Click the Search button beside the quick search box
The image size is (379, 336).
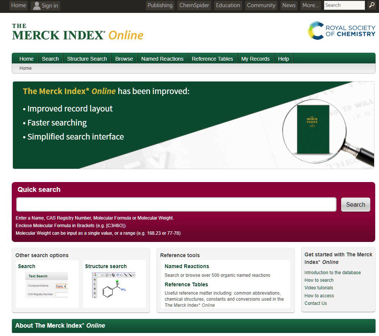(x=355, y=204)
